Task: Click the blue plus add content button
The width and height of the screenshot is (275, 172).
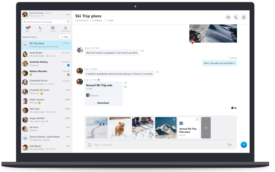Action: (x=244, y=145)
